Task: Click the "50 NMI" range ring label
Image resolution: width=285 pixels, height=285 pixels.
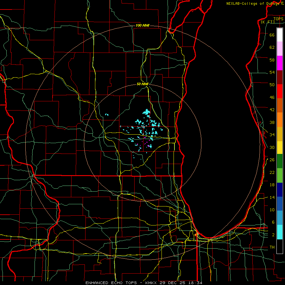Action: tap(142, 84)
